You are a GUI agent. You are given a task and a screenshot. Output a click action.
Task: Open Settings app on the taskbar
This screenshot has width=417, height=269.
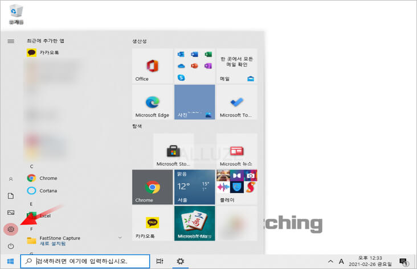(x=181, y=261)
